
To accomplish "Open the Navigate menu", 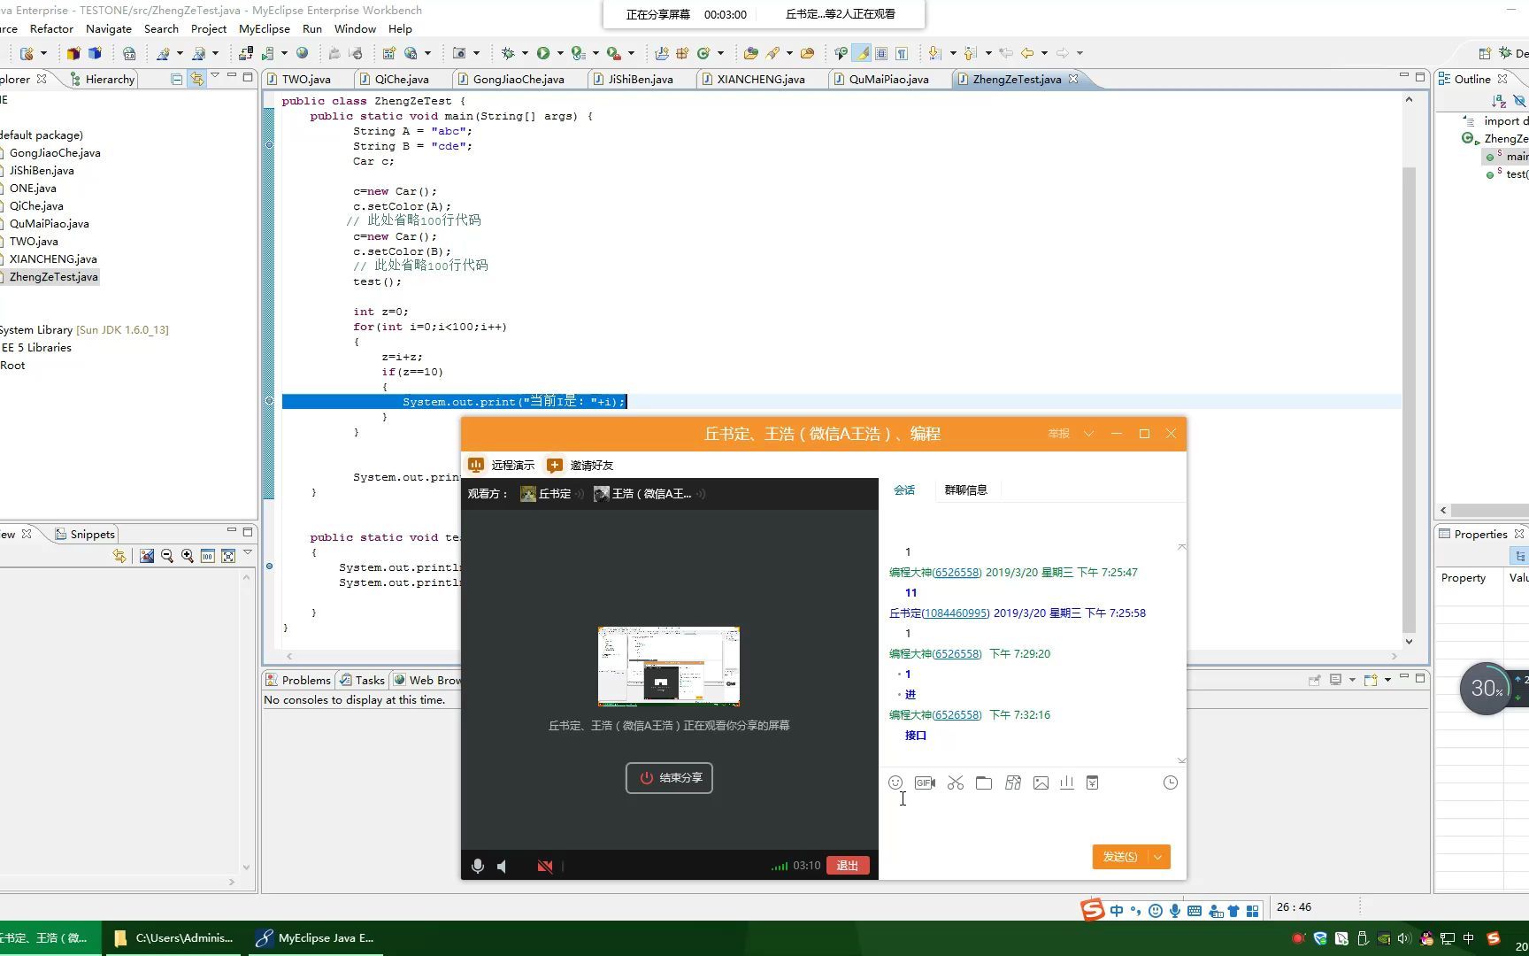I will pyautogui.click(x=109, y=28).
